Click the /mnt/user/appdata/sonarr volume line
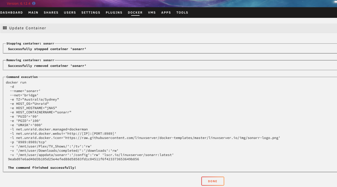This screenshot has width=337, height=187. pos(92,155)
